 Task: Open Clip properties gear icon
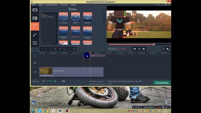coord(74,49)
